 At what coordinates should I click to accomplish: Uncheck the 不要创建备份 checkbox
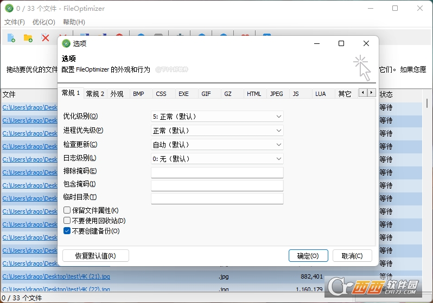point(67,231)
